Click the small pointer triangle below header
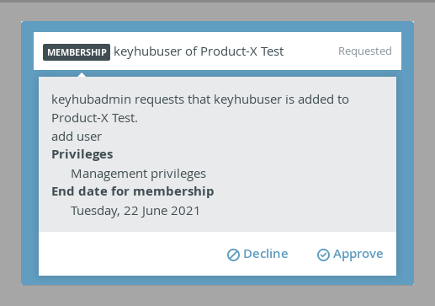The width and height of the screenshot is (435, 306). (x=82, y=74)
